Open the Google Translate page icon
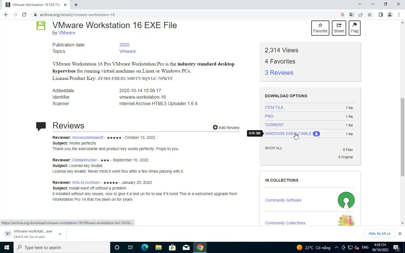This screenshot has width=405, height=253. coord(351,15)
